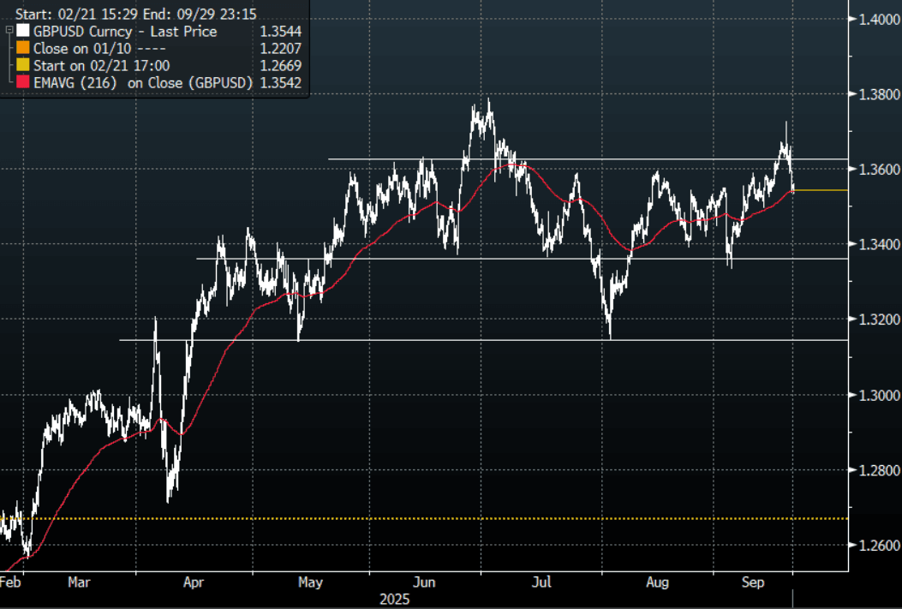Select EMAVG (216) on Close legend entry
Screen dimensions: 902x609
click(143, 82)
